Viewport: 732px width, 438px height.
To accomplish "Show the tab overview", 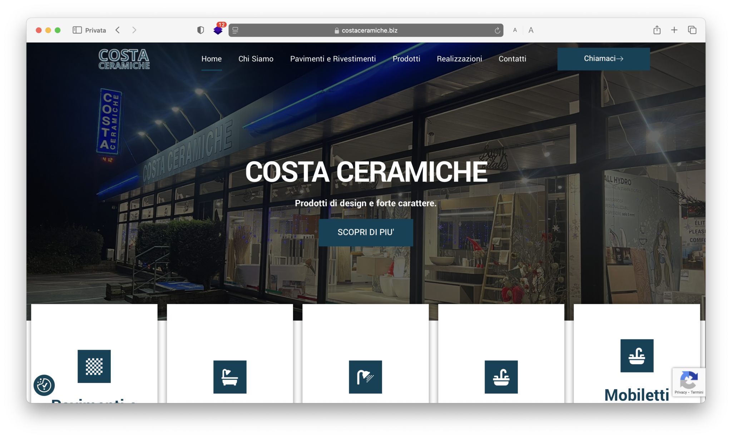I will click(692, 30).
